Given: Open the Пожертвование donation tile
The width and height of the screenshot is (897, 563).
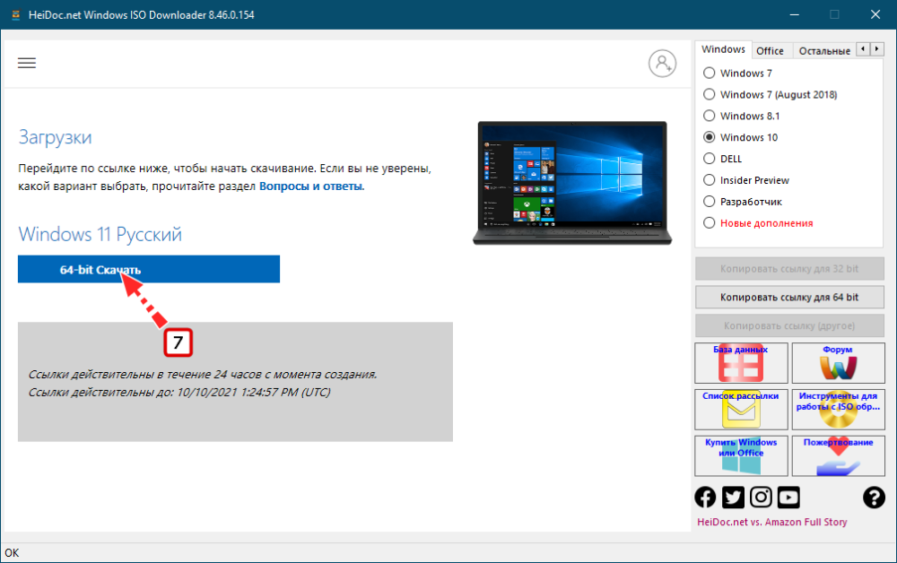Looking at the screenshot, I should (838, 455).
